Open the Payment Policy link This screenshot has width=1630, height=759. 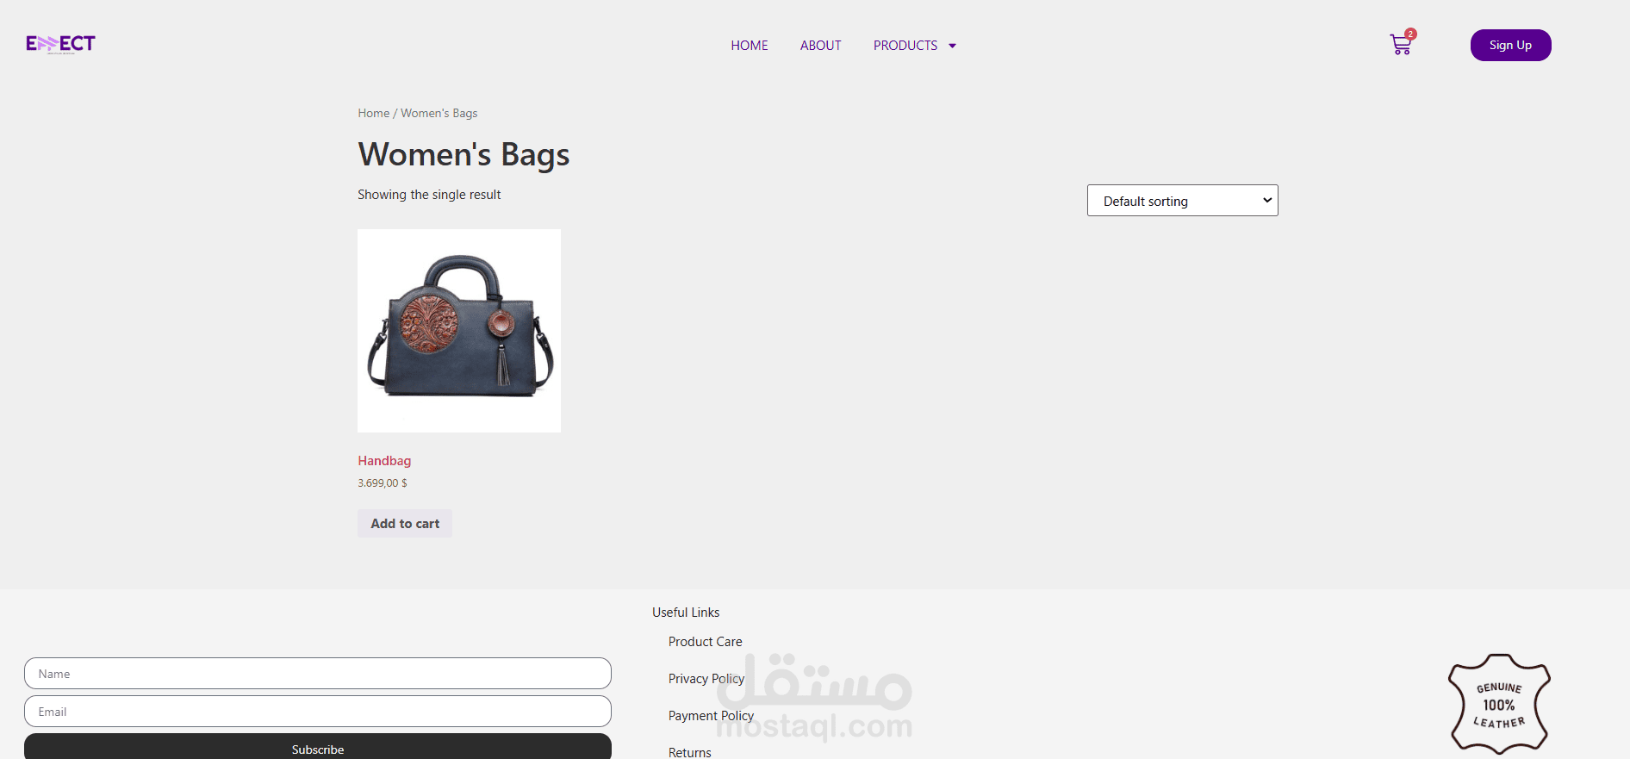711,716
